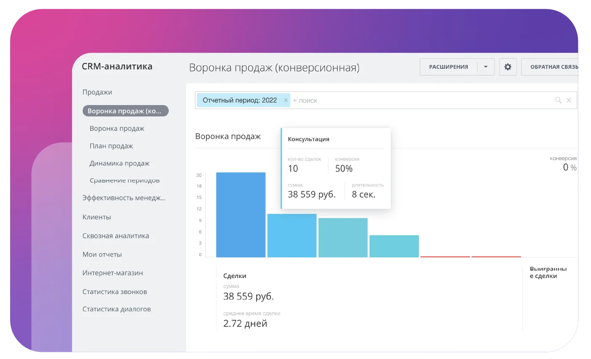Clear the search field with X icon
Image resolution: width=591 pixels, height=359 pixels.
(x=569, y=100)
